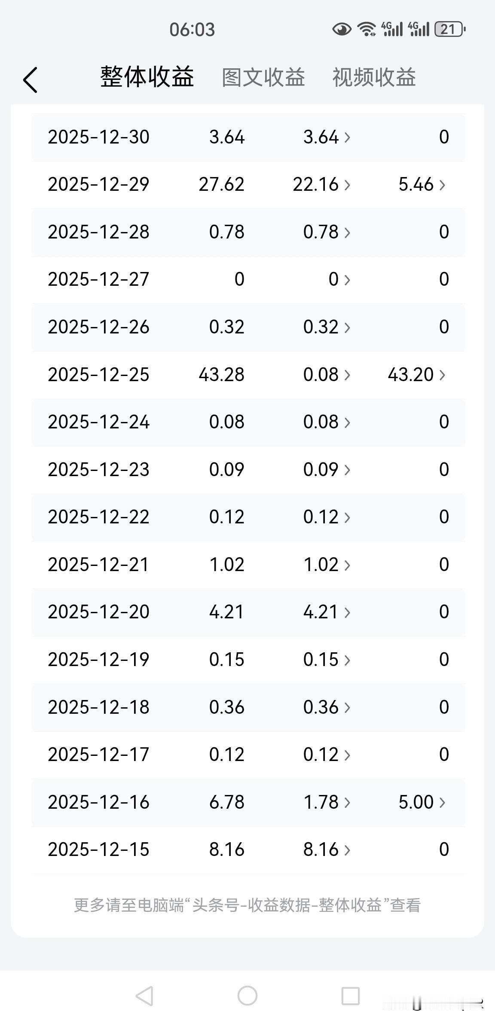495x1021 pixels.
Task: Tap the eye comfort status icon
Action: tap(342, 29)
